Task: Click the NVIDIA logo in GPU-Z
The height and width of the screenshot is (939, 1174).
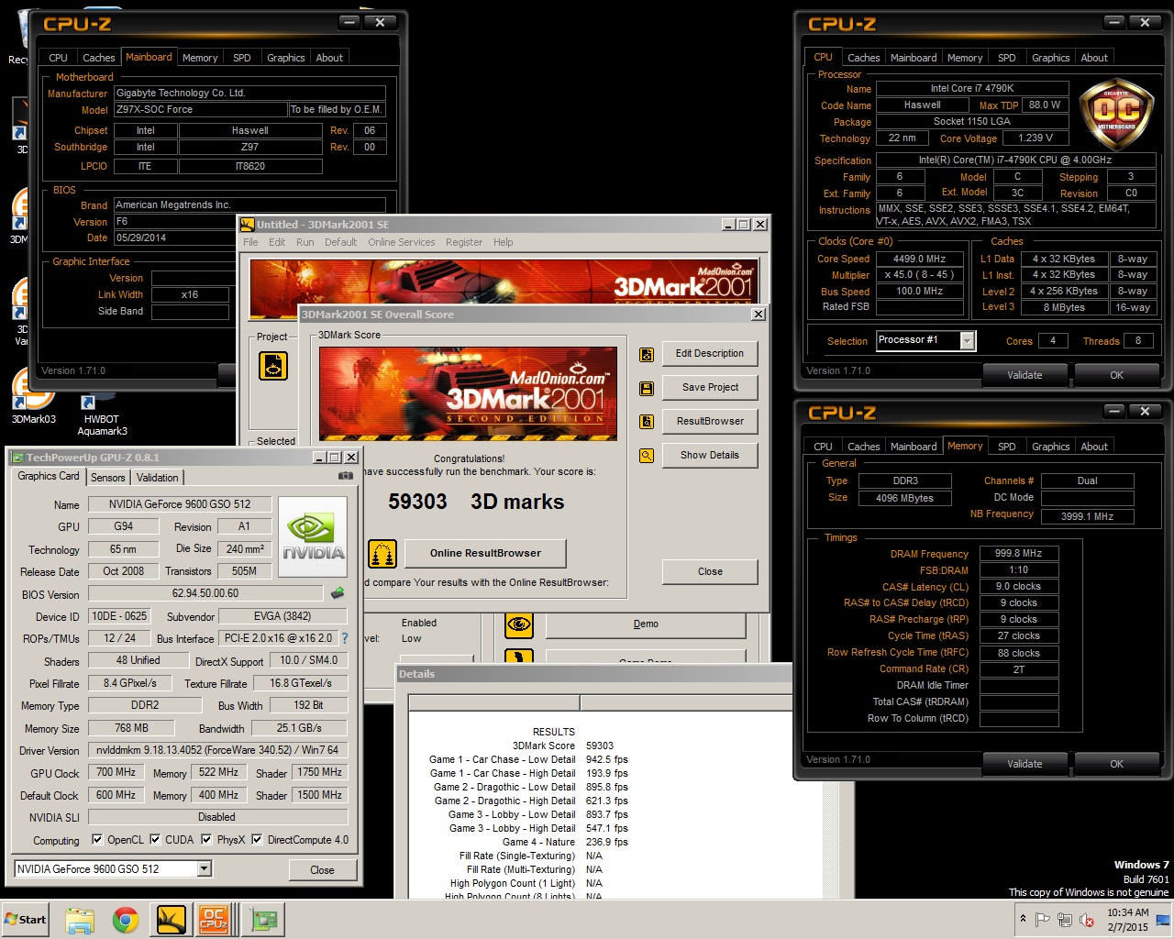Action: click(313, 536)
